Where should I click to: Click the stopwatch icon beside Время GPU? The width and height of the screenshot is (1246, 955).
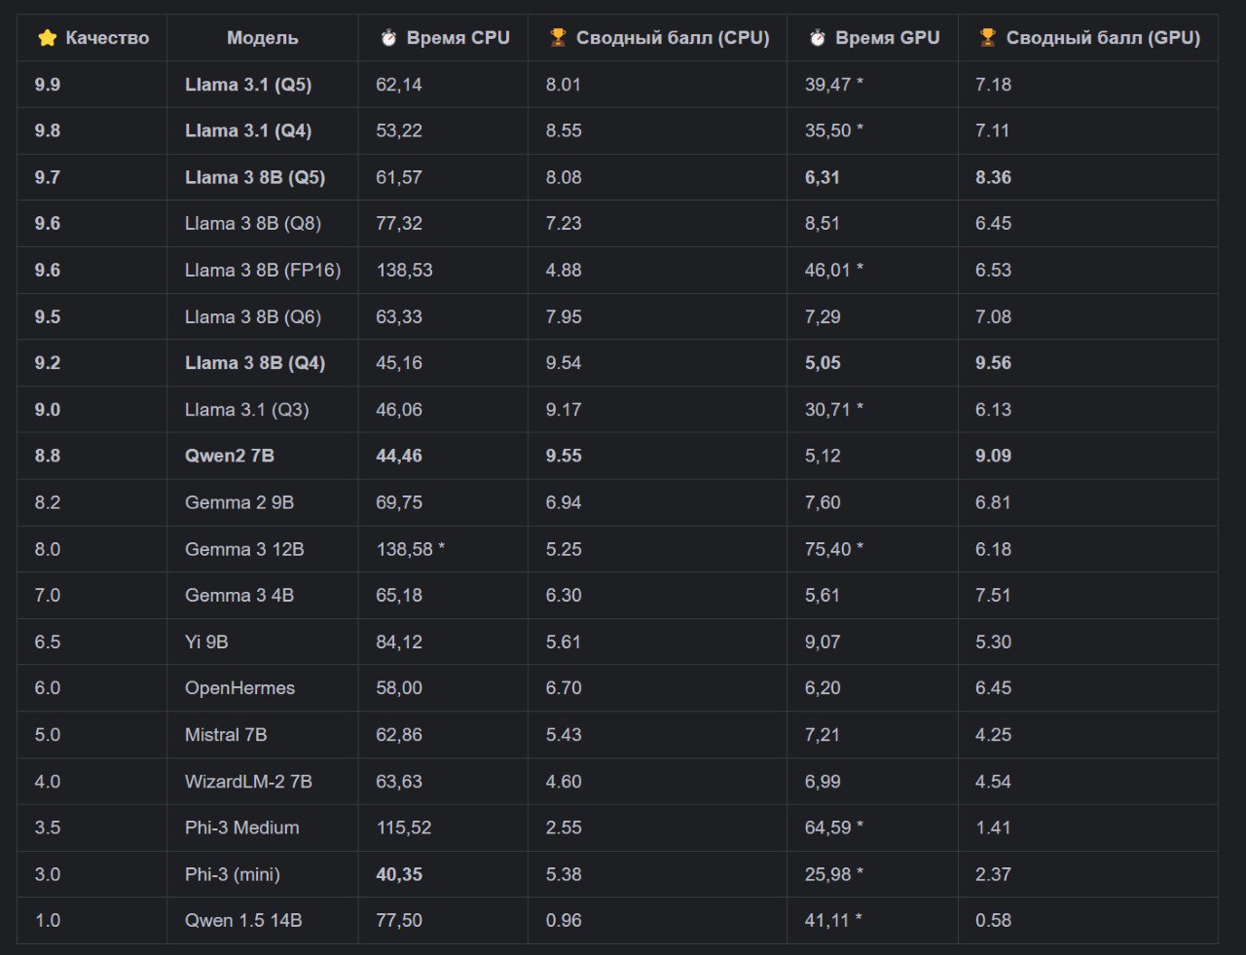(x=817, y=38)
